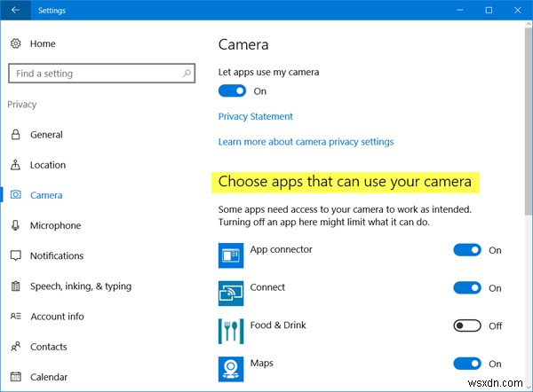Click the Connect app icon
This screenshot has height=392, width=533.
[x=231, y=294]
